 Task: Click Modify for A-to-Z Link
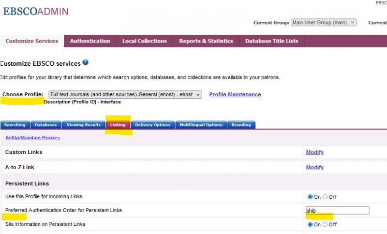(x=315, y=167)
